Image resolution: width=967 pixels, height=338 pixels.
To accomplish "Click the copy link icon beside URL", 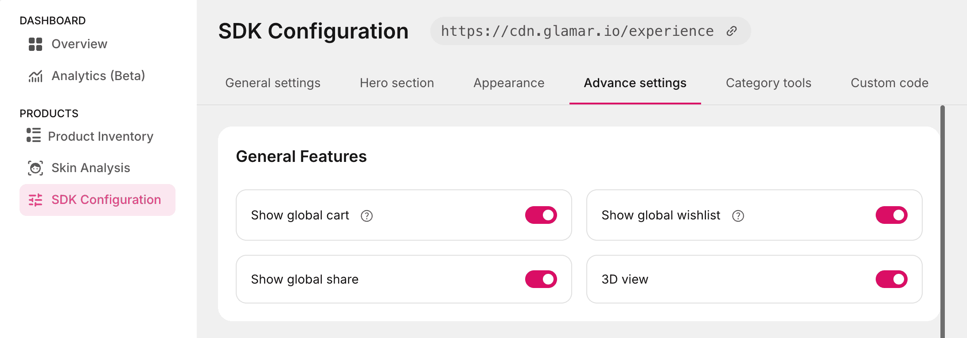I will (x=732, y=31).
